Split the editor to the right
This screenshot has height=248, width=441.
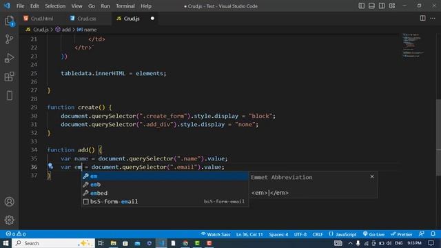(422, 19)
